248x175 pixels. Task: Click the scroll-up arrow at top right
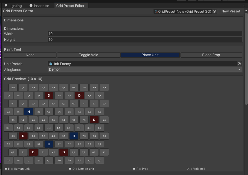click(246, 10)
